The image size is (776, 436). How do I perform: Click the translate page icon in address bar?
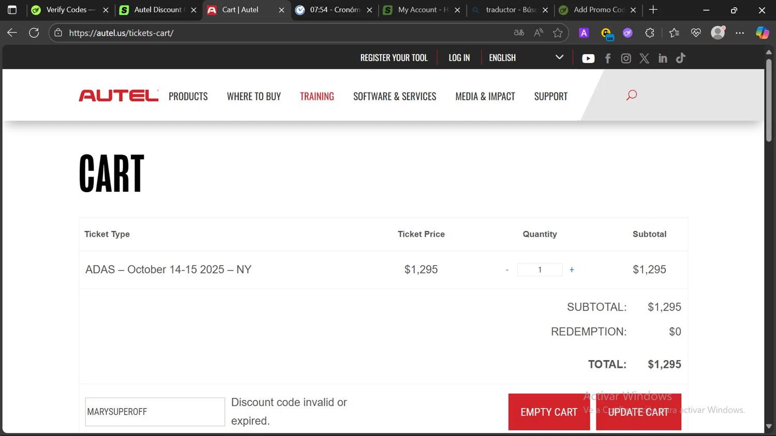(519, 33)
